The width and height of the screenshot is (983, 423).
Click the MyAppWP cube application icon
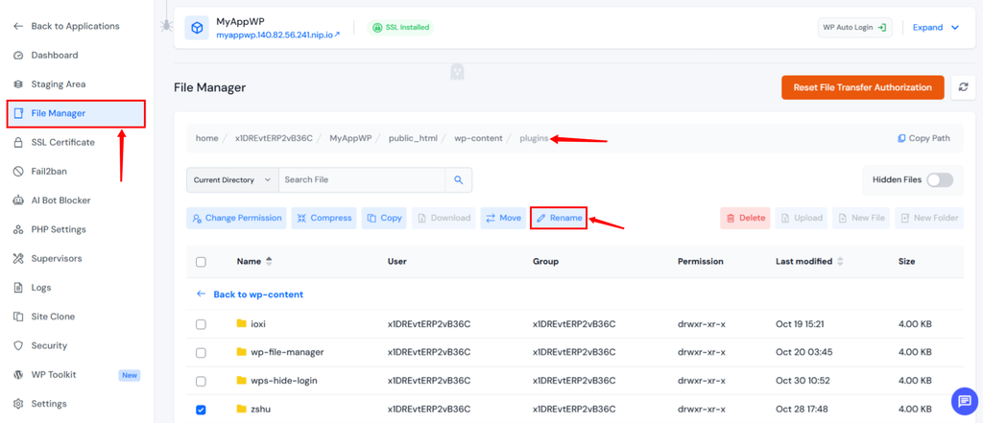(197, 28)
